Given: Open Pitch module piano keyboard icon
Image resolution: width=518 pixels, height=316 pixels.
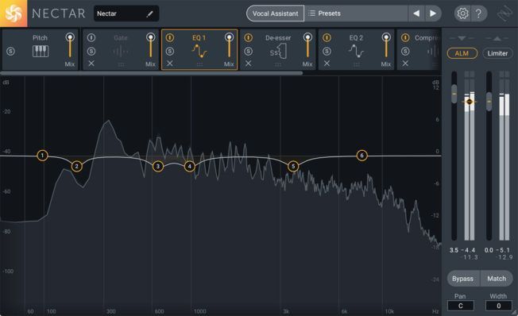Looking at the screenshot, I should coord(41,51).
